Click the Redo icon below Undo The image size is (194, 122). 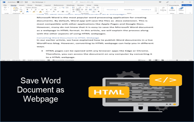pos(5,10)
